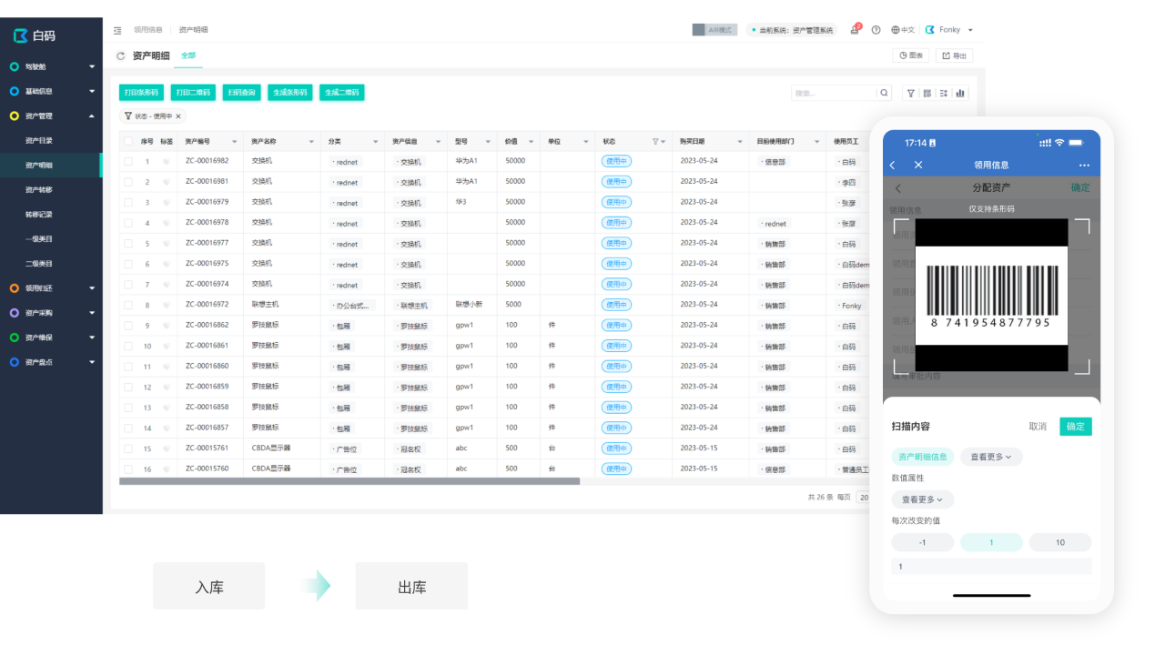The height and width of the screenshot is (655, 1165).
Task: Remove the 状态-使用中 filter chip
Action: pyautogui.click(x=178, y=116)
